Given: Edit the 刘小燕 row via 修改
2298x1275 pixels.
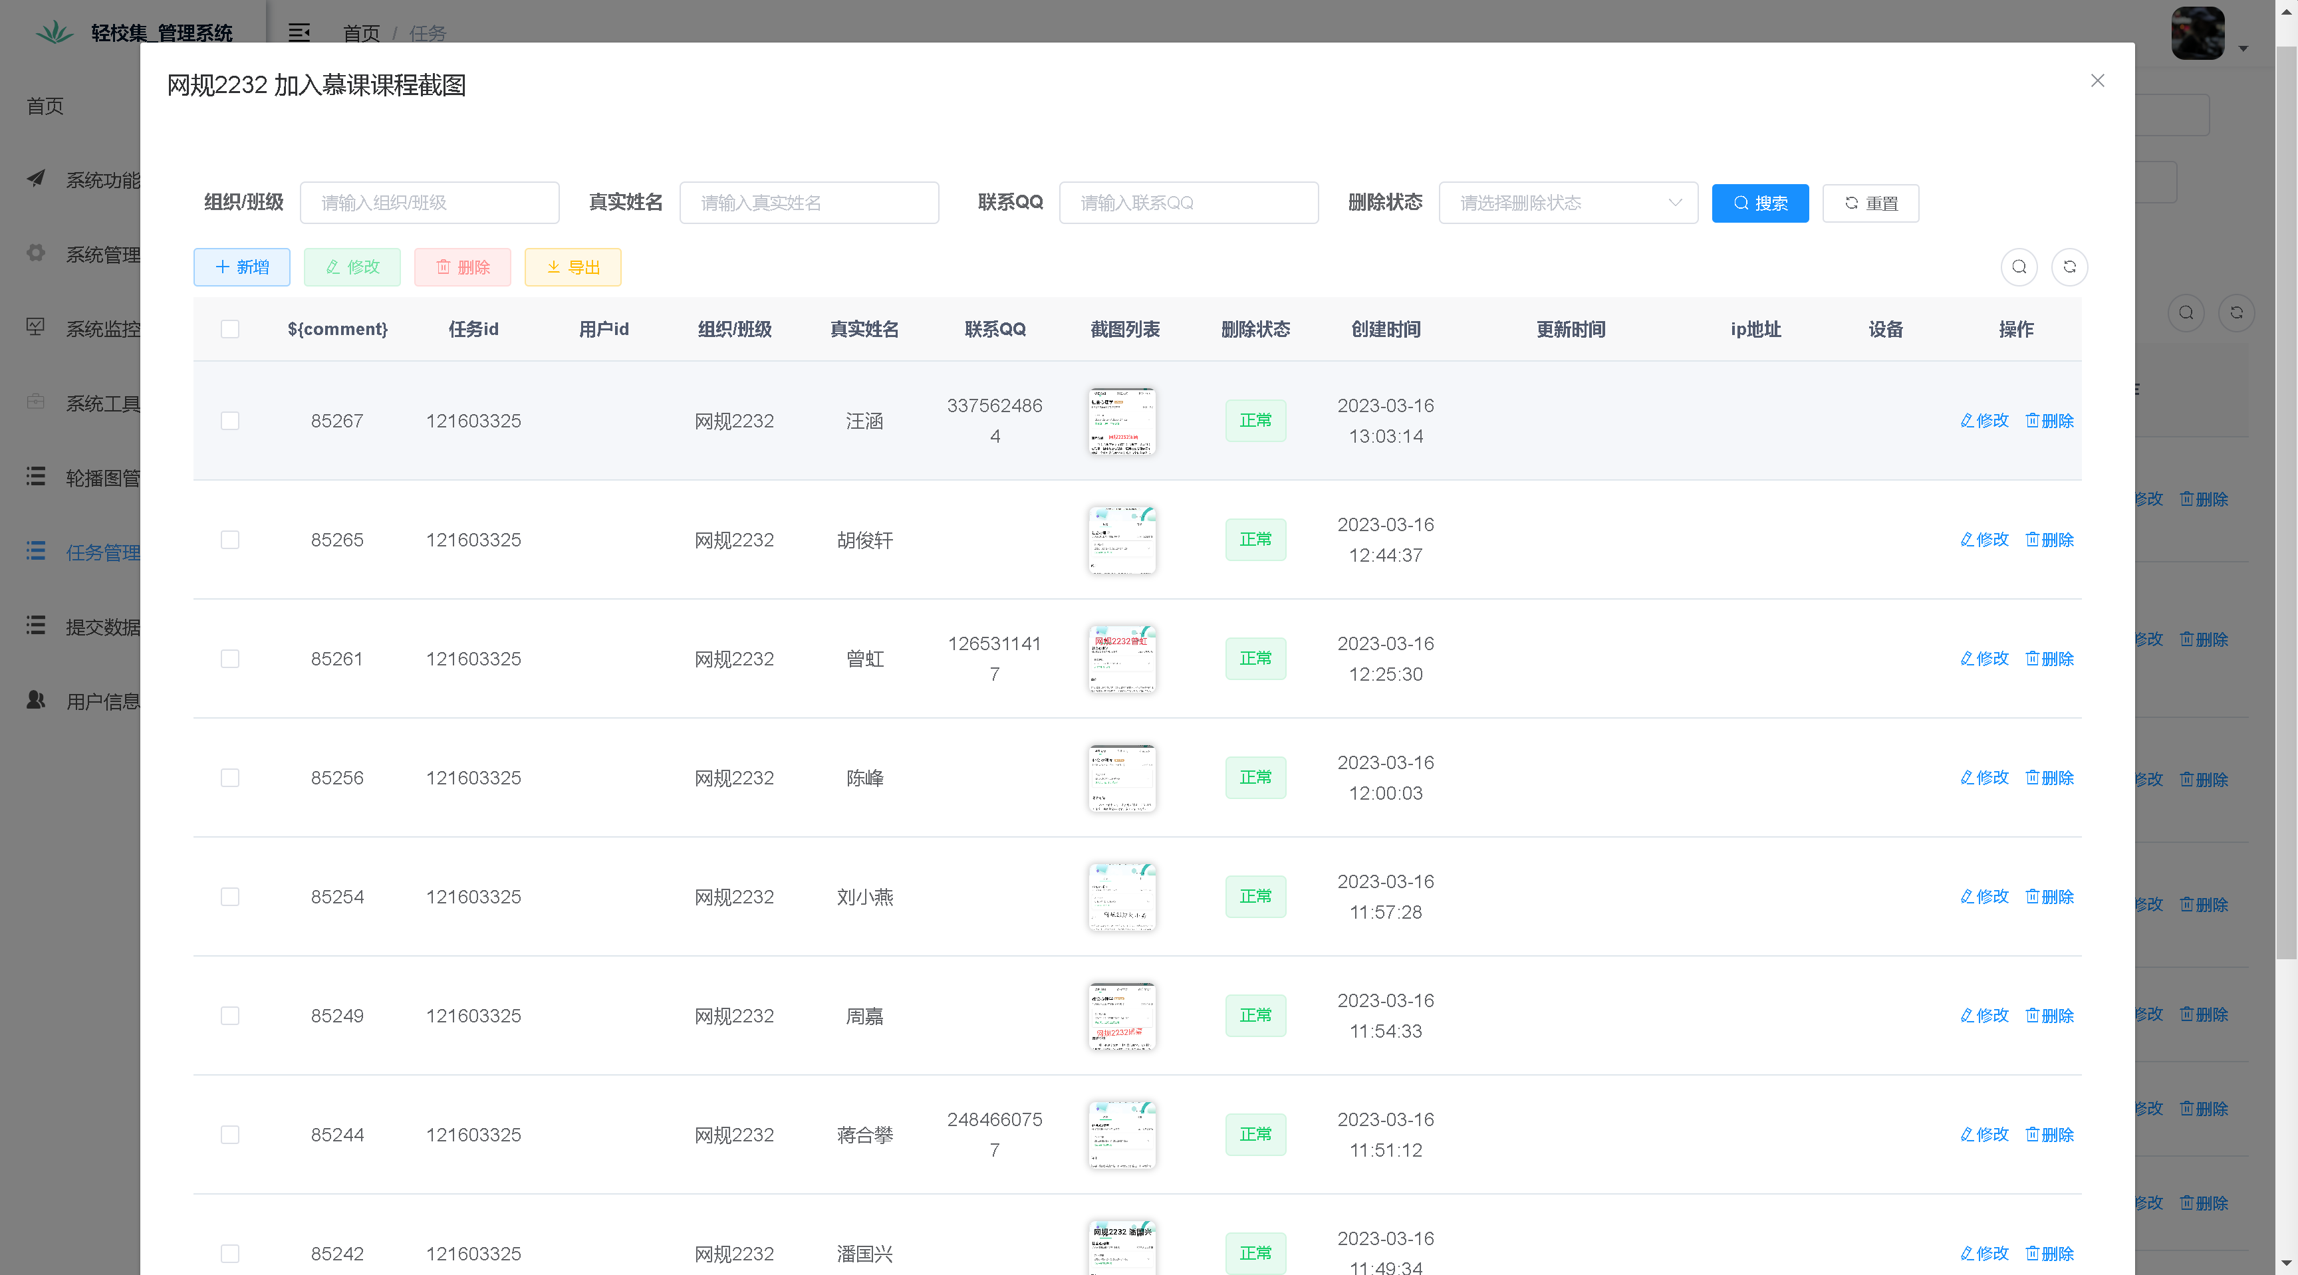Looking at the screenshot, I should tap(1984, 897).
